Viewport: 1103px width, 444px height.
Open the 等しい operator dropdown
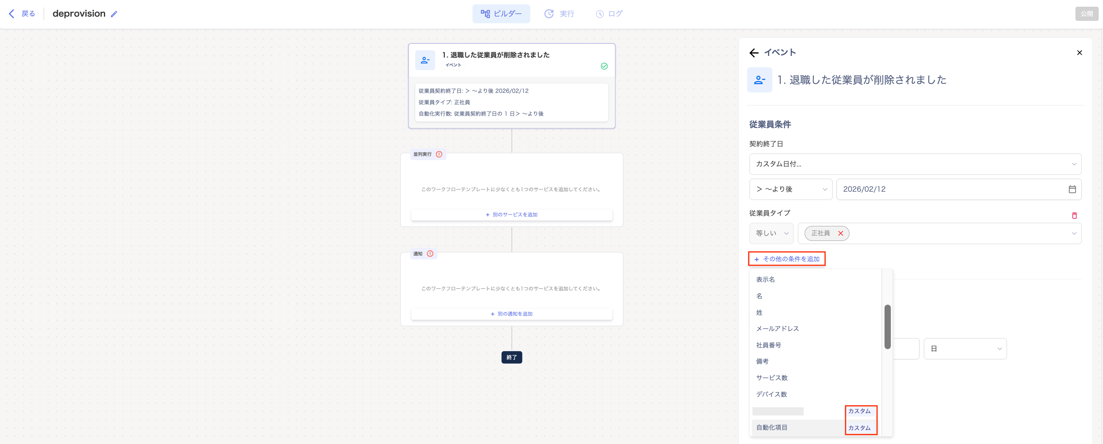click(x=771, y=233)
